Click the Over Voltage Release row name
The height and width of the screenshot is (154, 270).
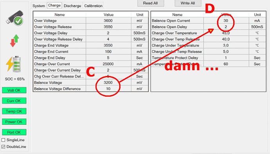[x=53, y=27]
